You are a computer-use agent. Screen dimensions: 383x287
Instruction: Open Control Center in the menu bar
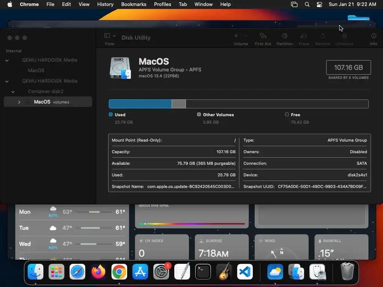pyautogui.click(x=319, y=4)
